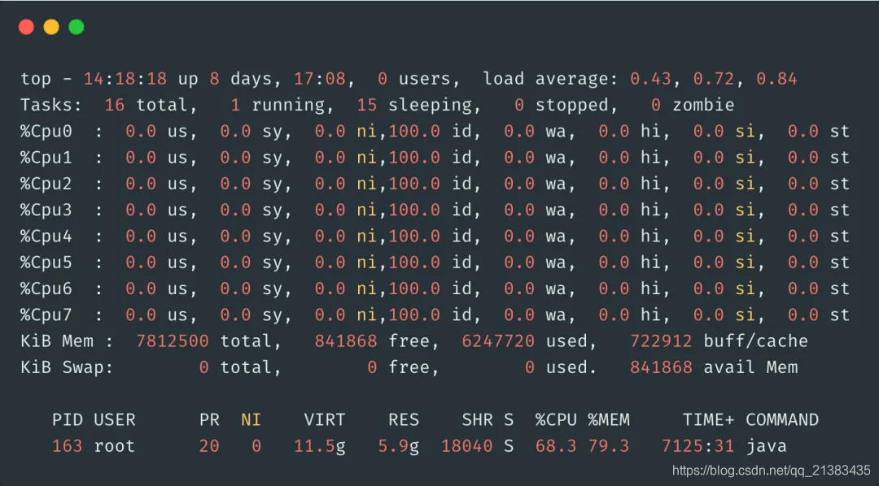
Task: Click the %Cpu0 label
Action: (46, 131)
